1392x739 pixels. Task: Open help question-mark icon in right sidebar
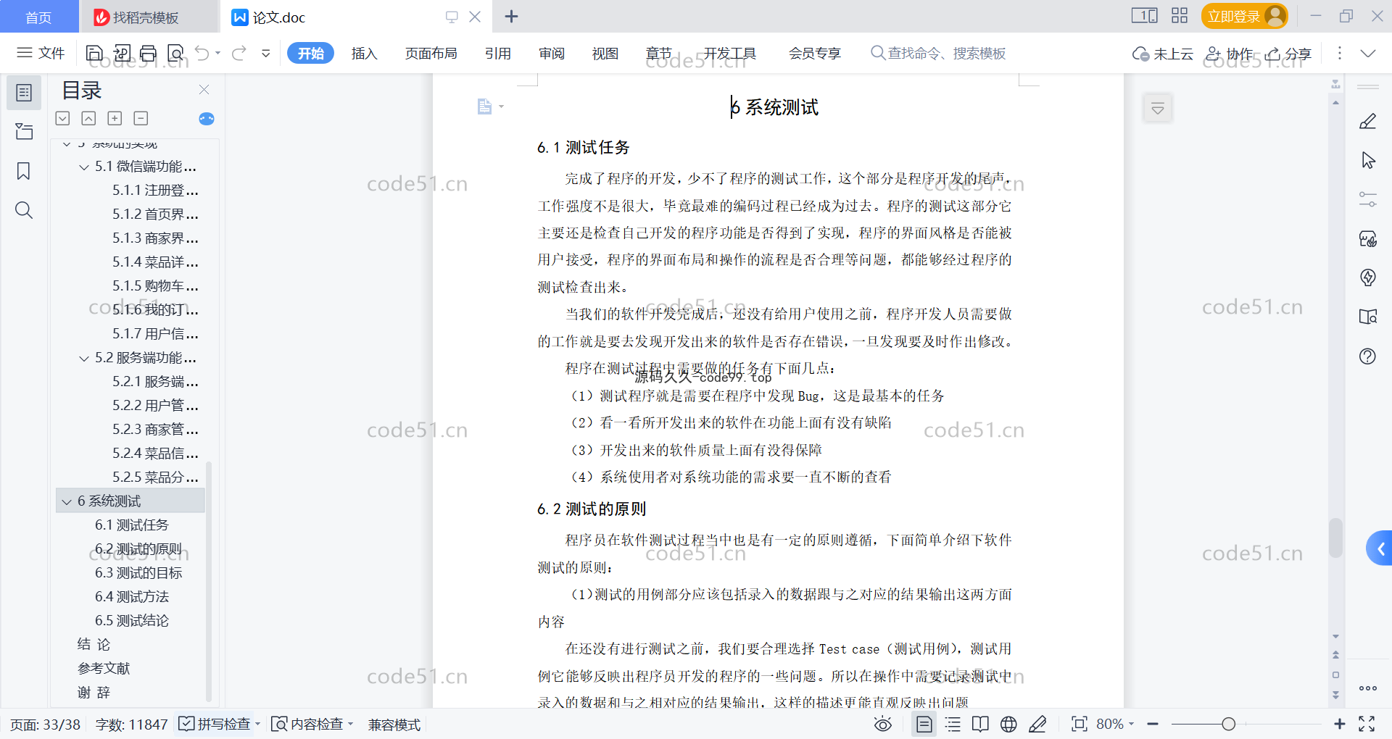(x=1368, y=356)
